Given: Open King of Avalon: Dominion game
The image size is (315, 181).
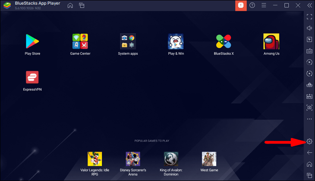Looking at the screenshot, I should [171, 159].
